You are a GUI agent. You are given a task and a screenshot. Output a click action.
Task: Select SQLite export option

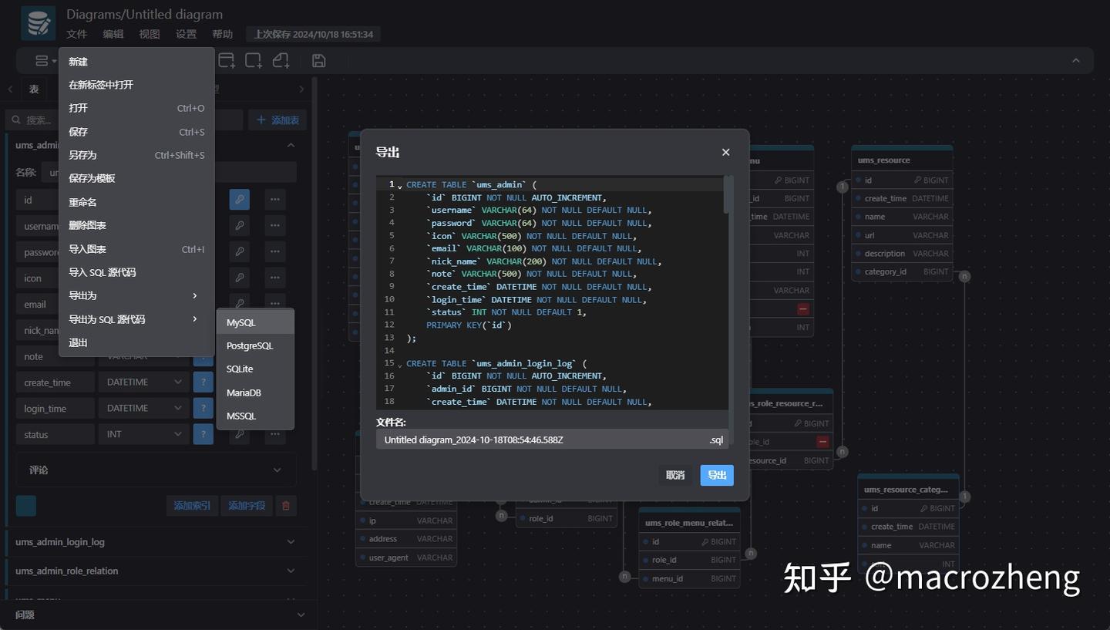255,369
